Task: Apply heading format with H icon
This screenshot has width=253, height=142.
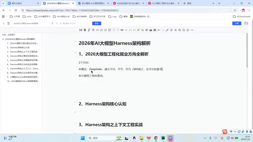Action: click(81, 30)
